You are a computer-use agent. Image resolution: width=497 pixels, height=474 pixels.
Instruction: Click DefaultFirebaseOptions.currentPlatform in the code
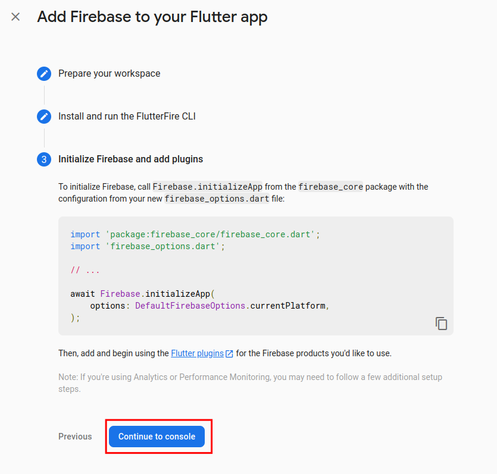[230, 306]
